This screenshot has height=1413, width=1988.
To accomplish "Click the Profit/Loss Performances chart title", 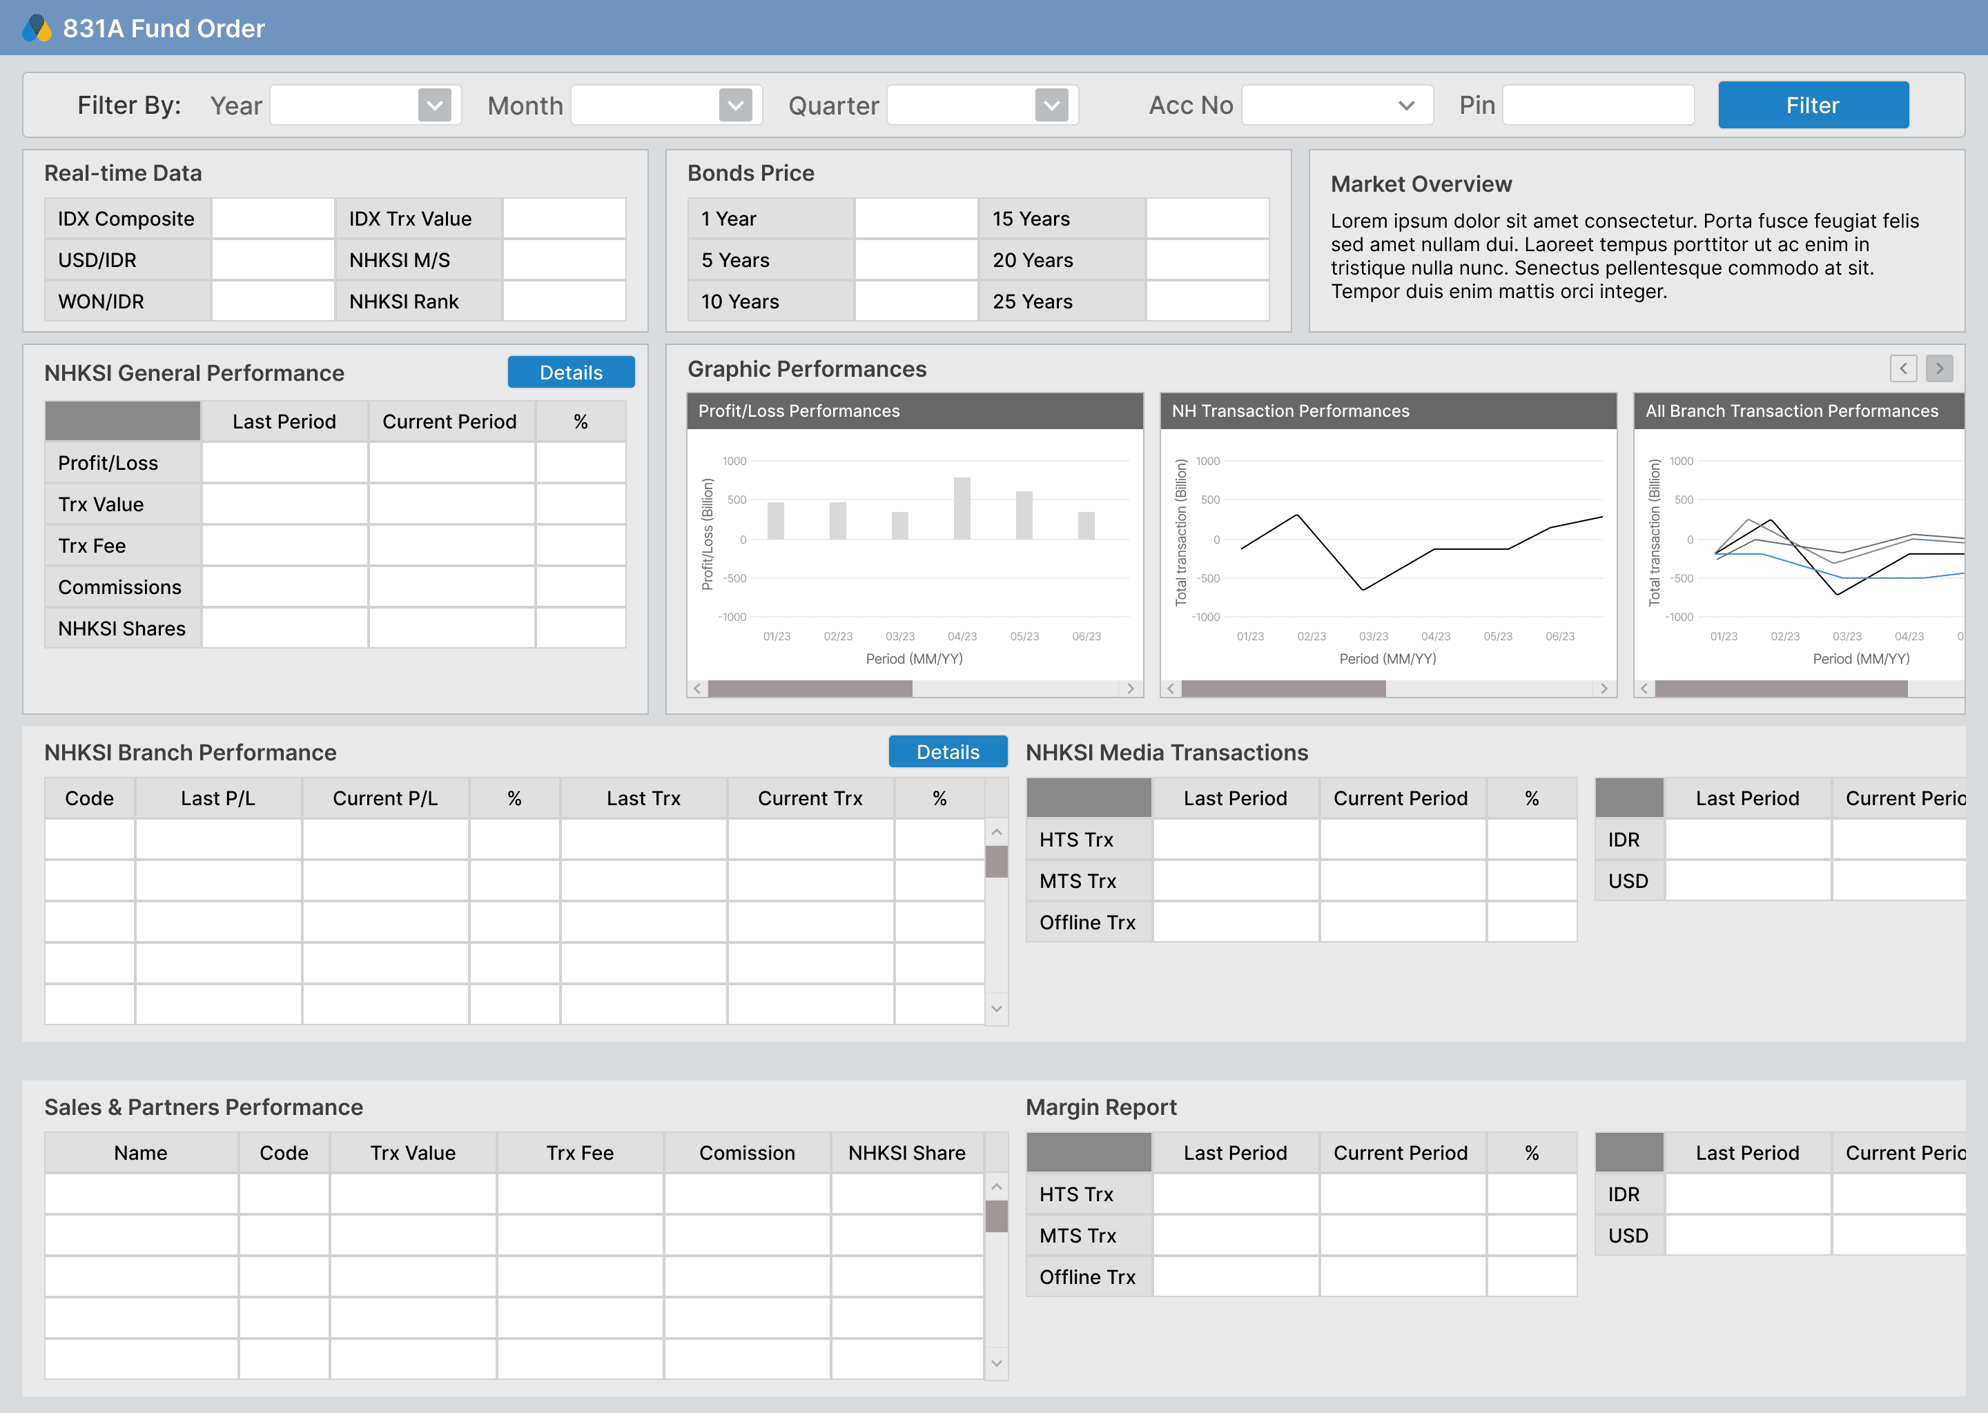I will tap(799, 411).
